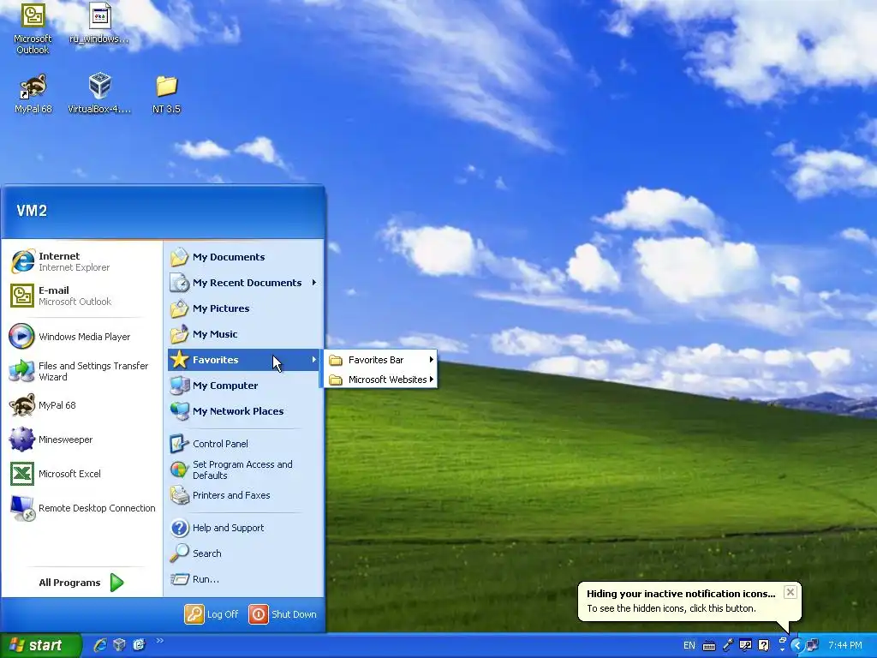Open My Network Places
Screen dimensions: 877x658
[244, 411]
